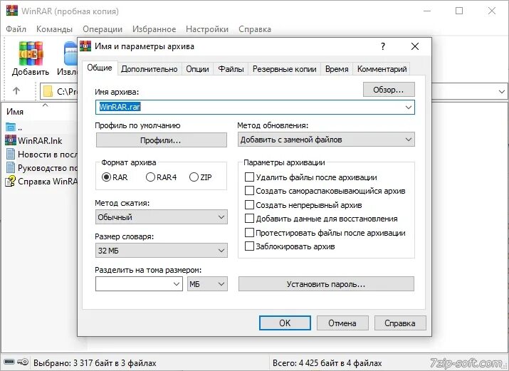Click the Справка WinRAR help file icon
Screen dimensions: 509x371
[11, 181]
